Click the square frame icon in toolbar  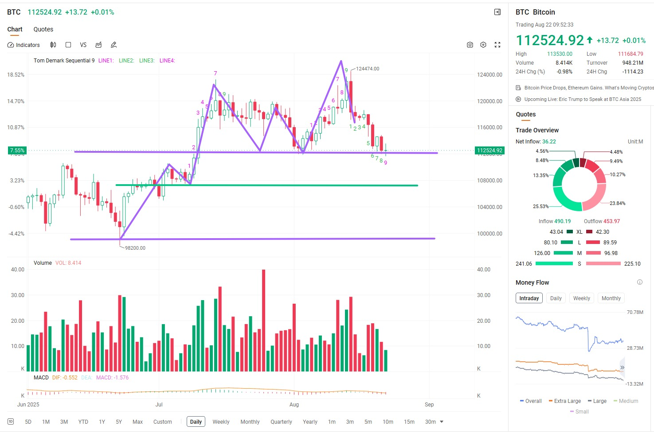click(x=68, y=45)
